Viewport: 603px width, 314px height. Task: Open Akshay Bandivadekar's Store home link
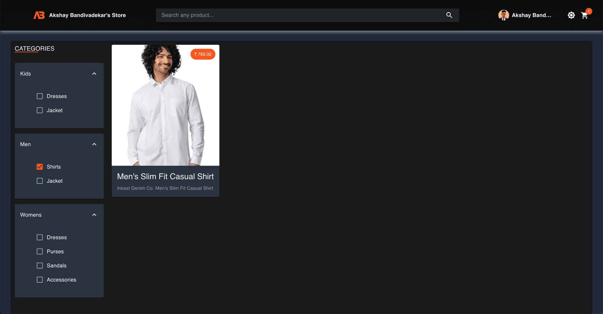[x=87, y=15]
